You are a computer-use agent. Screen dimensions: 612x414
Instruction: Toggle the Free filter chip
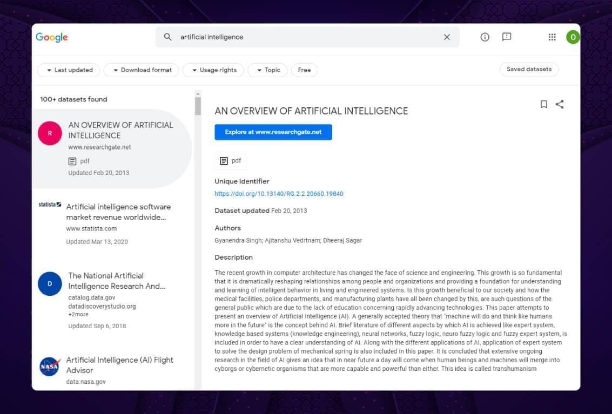pyautogui.click(x=305, y=70)
